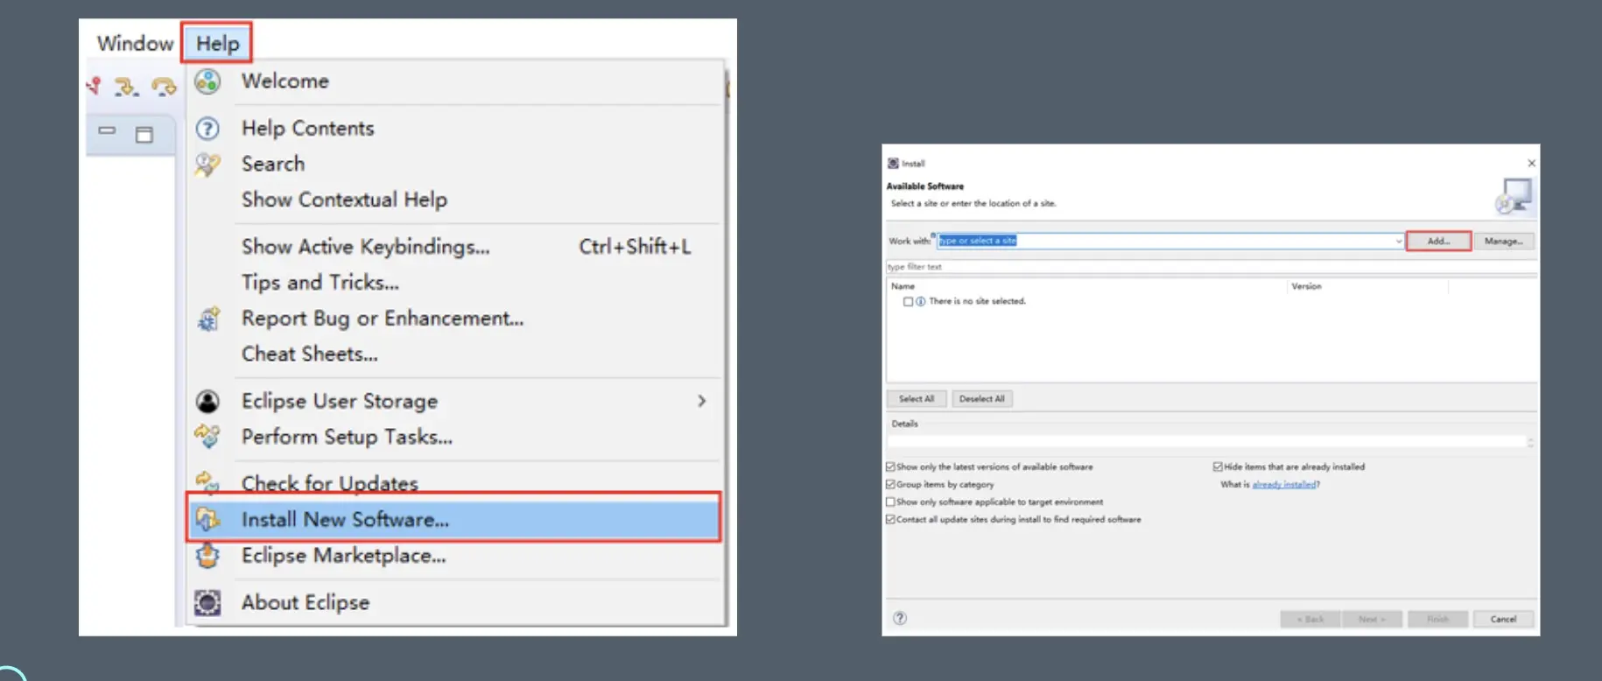Click the yellow step-return toolbar icon
The height and width of the screenshot is (681, 1602).
click(164, 86)
